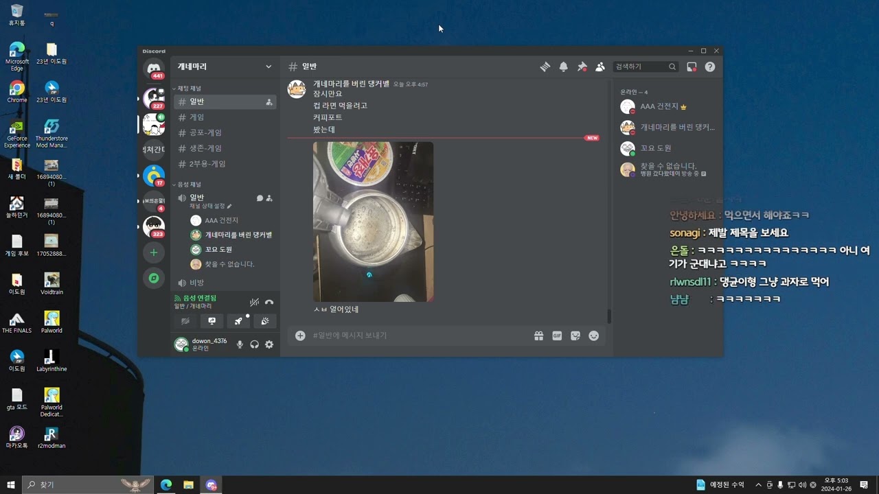Open dowon_4376 user profile panel
Image resolution: width=879 pixels, height=494 pixels.
pos(201,344)
